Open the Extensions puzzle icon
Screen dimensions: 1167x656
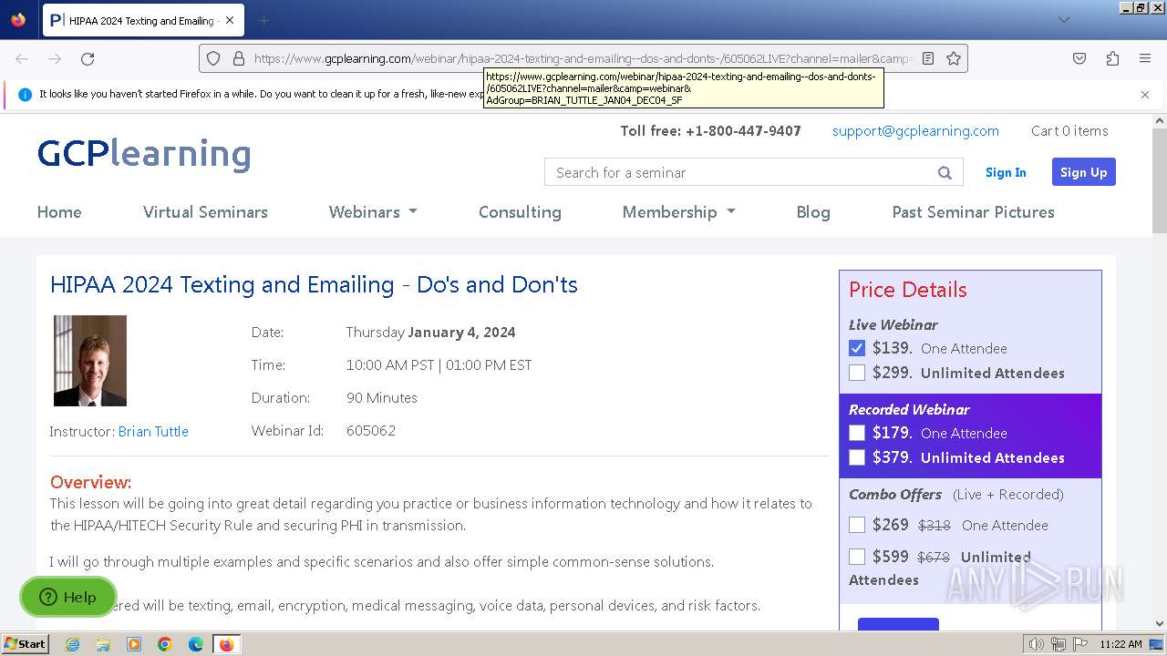pyautogui.click(x=1112, y=58)
